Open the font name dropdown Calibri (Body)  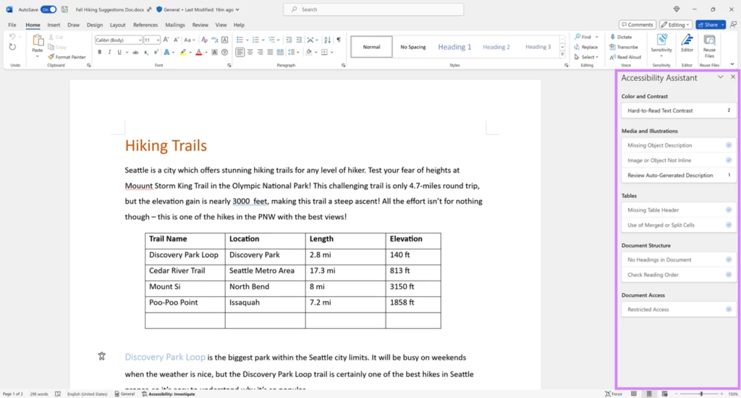118,40
